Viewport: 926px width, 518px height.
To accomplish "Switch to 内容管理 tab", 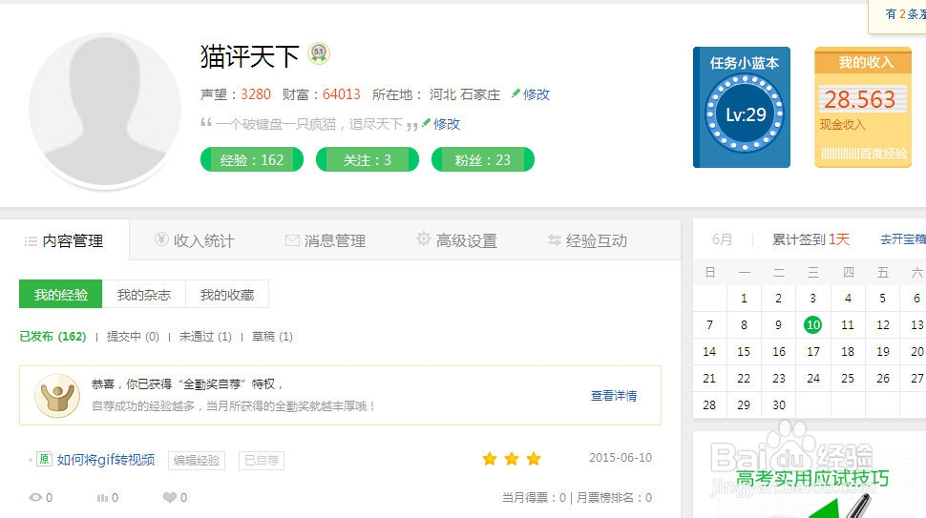I will pos(64,240).
